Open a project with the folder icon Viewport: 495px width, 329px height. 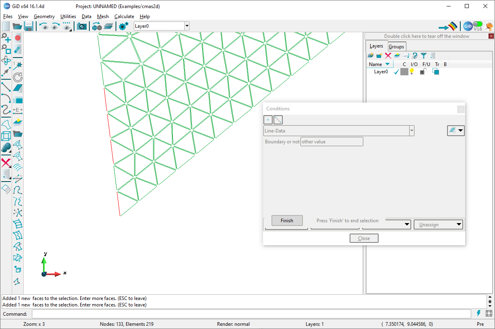tap(17, 26)
